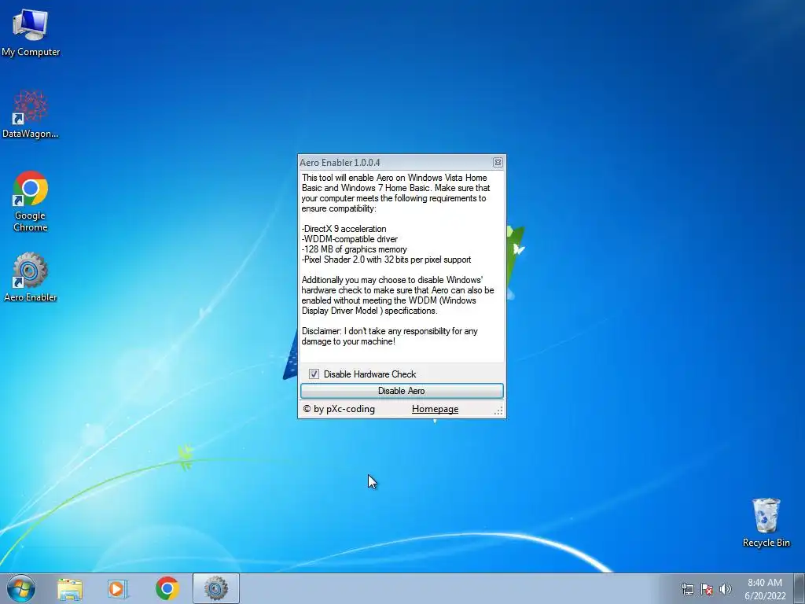Open the Action Center flag icon
805x604 pixels.
point(707,590)
